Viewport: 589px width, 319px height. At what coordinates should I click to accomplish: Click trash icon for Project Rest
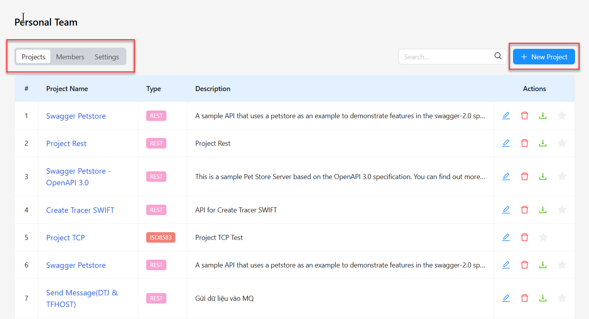pos(525,143)
